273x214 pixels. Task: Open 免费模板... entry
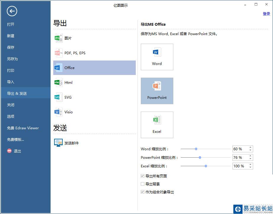click(26, 140)
